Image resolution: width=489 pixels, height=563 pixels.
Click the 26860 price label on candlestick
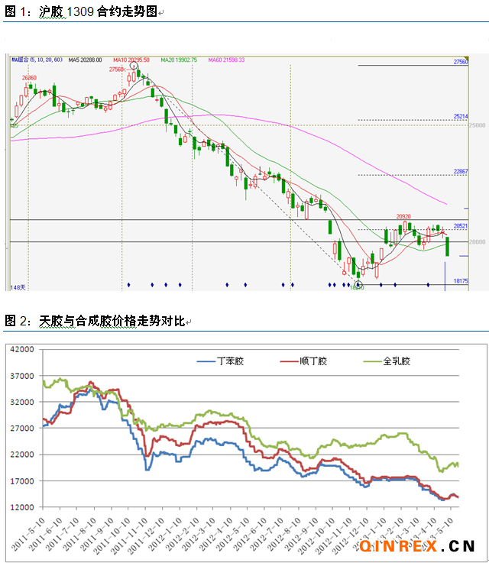click(29, 77)
